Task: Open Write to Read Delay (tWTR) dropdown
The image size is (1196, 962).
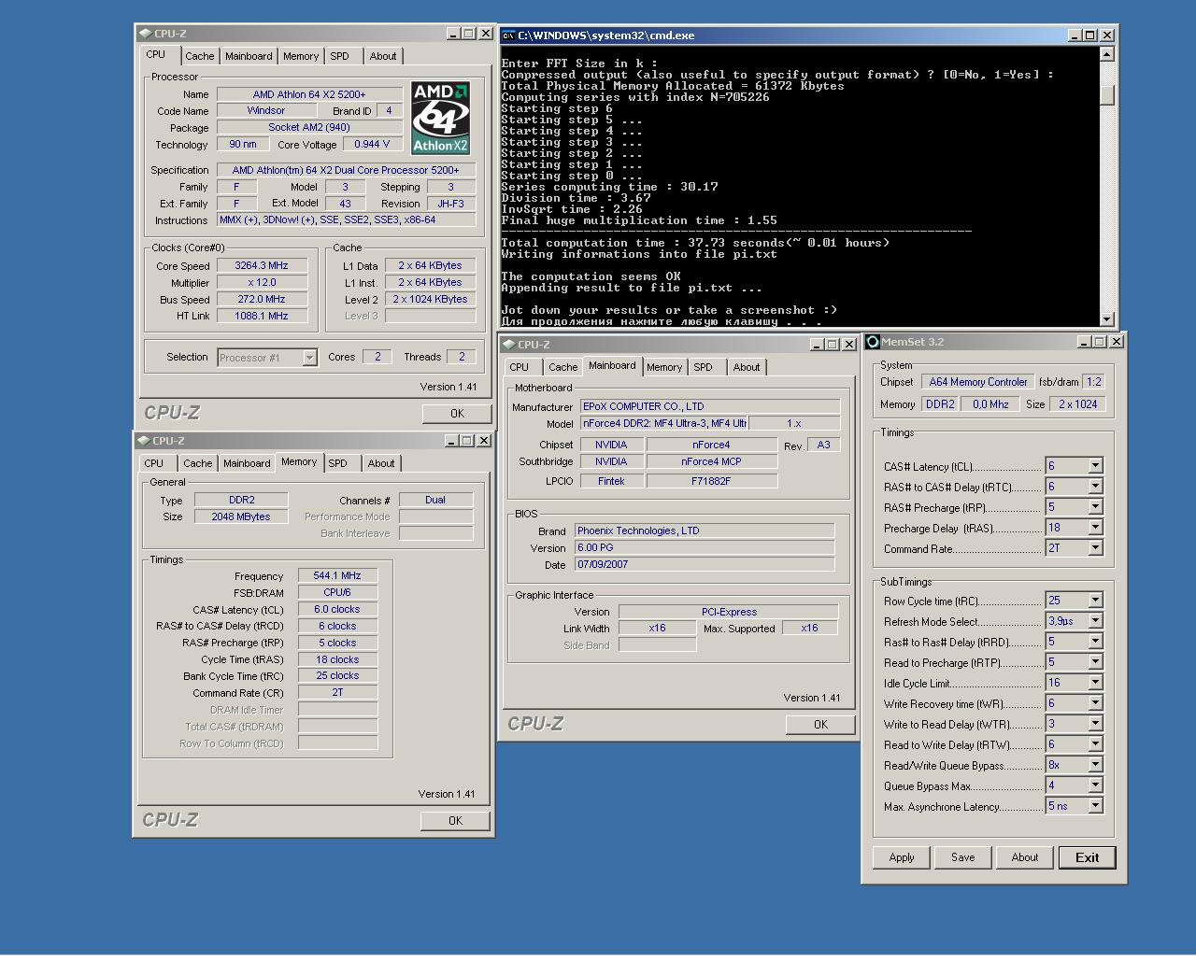Action: pyautogui.click(x=1095, y=723)
